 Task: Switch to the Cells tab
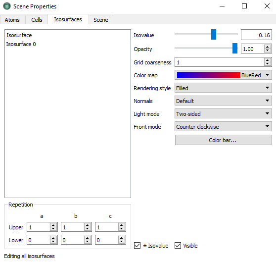pos(37,20)
